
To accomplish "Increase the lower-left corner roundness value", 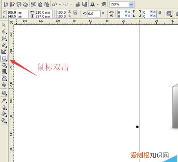I will tap(129, 16).
